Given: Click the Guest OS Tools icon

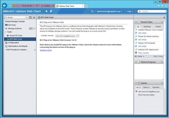Looking at the screenshot, I should 8,35.
